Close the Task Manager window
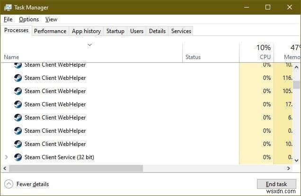Viewport: 301px width, 196px height. [290, 7]
